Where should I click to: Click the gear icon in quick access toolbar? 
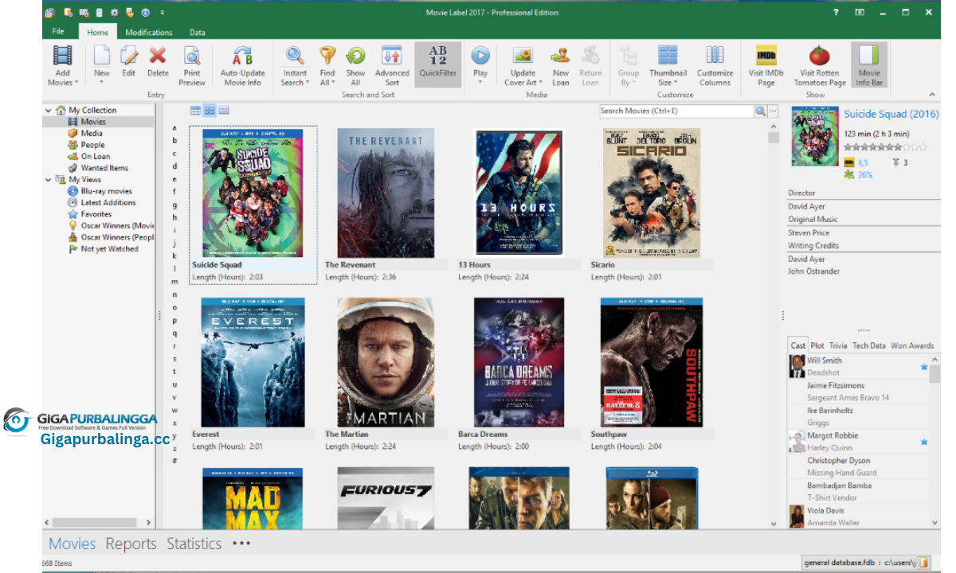[114, 13]
